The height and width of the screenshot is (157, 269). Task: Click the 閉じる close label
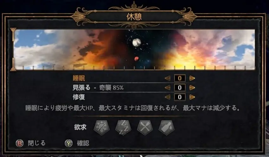tap(37, 143)
